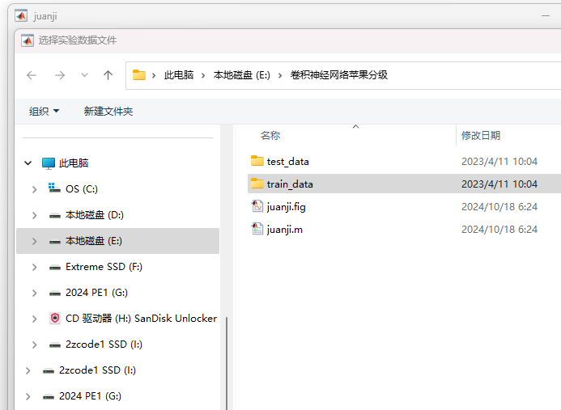The image size is (561, 410).
Task: Click the folder icon in address bar
Action: pos(138,75)
